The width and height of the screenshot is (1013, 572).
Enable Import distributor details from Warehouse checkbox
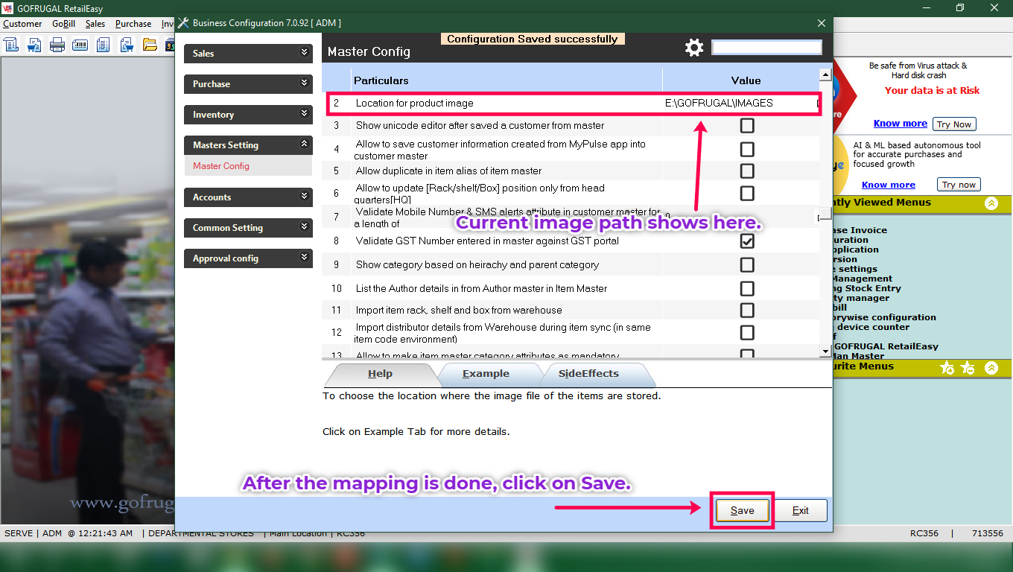click(x=747, y=333)
